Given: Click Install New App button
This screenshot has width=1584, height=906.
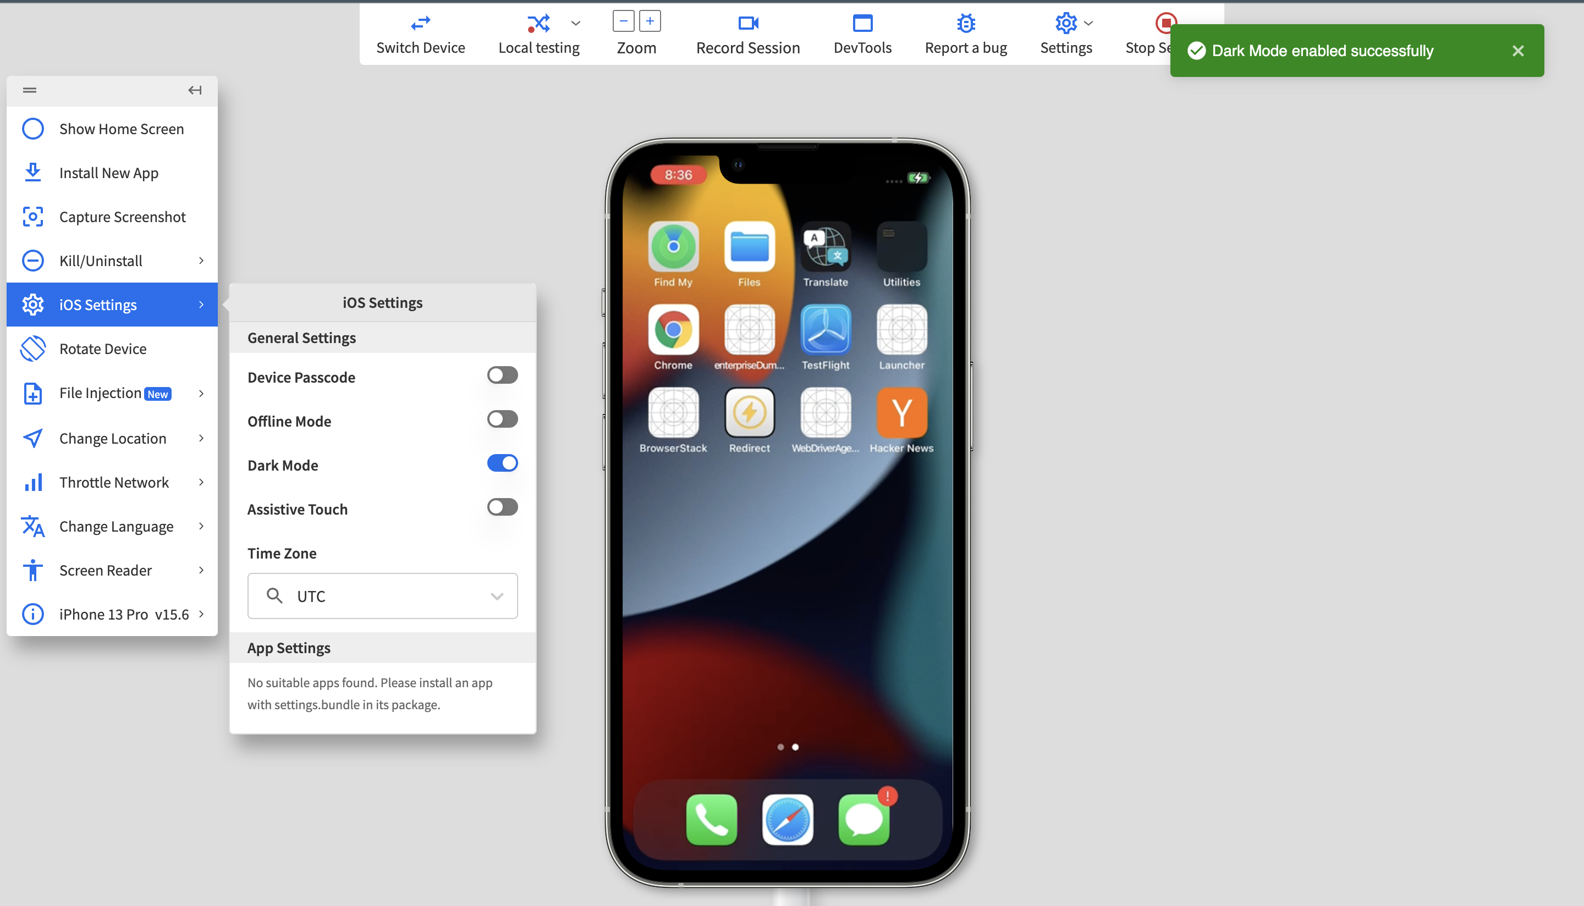Looking at the screenshot, I should coord(109,172).
